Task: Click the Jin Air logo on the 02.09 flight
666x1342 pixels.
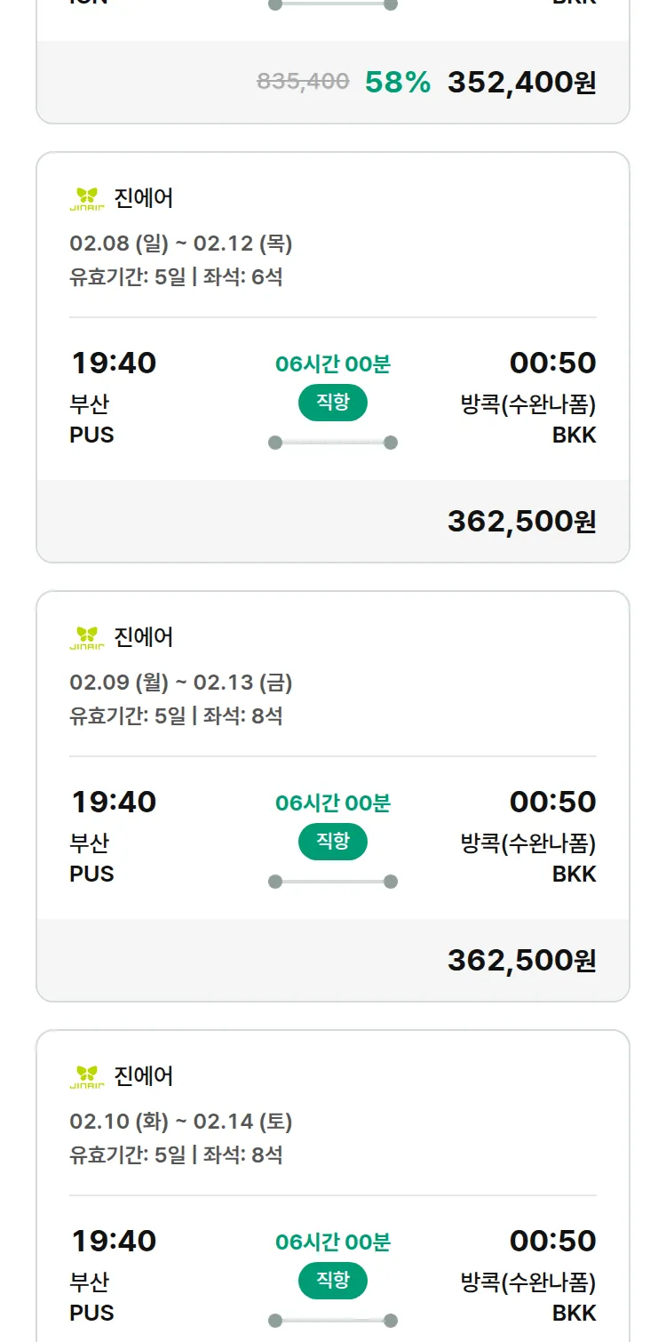Action: 87,637
